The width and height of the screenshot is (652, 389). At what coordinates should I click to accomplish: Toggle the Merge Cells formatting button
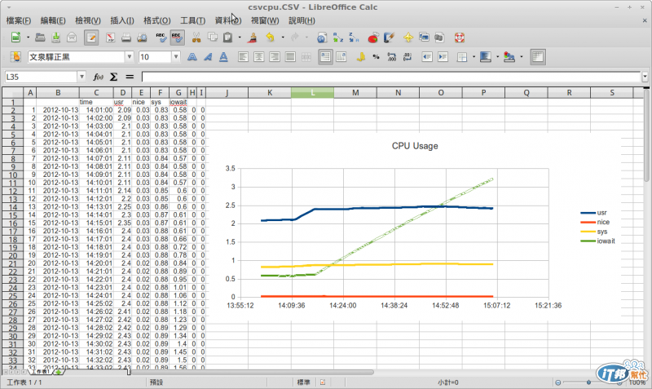(306, 57)
